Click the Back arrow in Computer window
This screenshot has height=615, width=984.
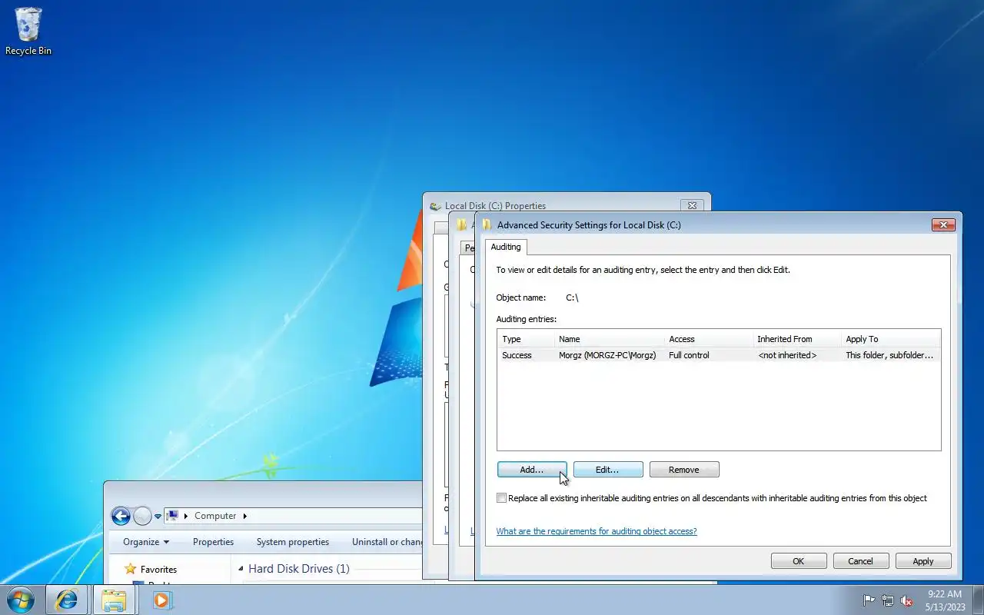pyautogui.click(x=121, y=516)
